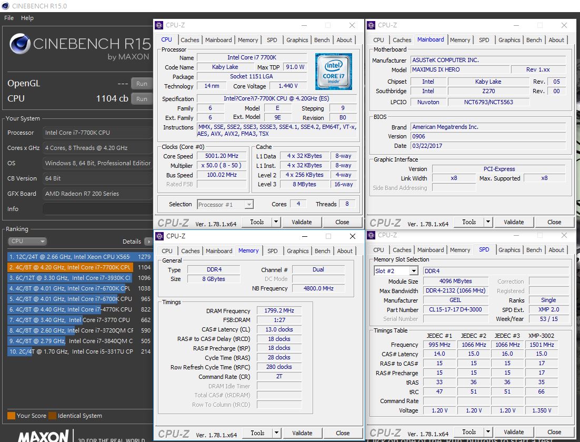This screenshot has width=580, height=442.
Task: Click the LPCIO NCT6793/NCT5563 value
Action: click(x=488, y=102)
